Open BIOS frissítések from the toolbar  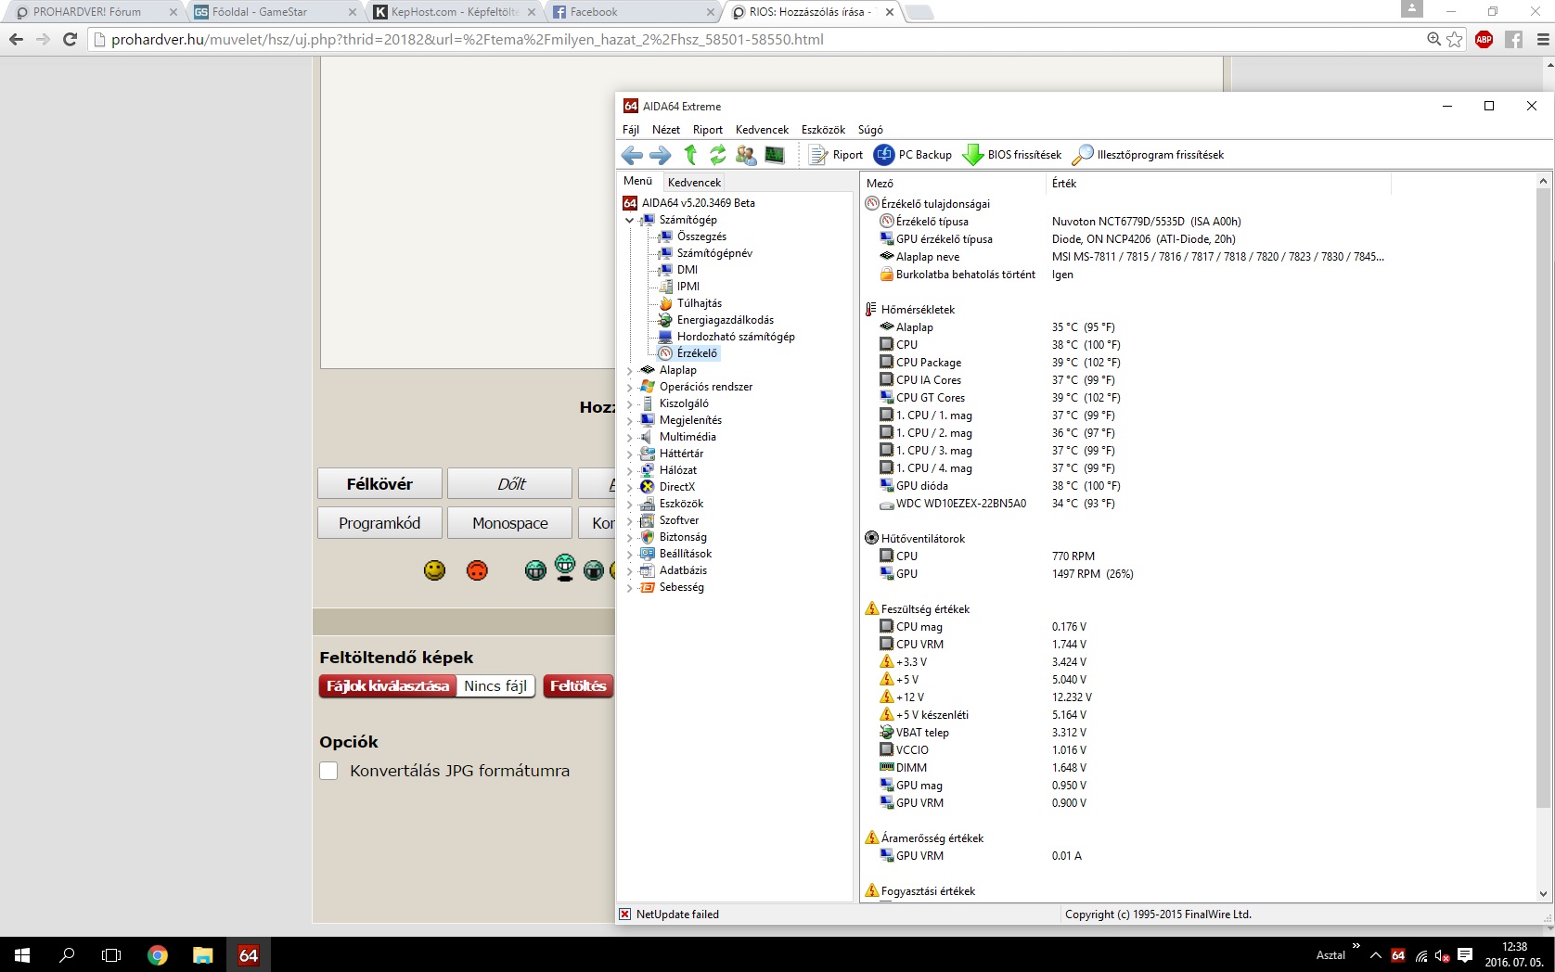[x=1012, y=155]
